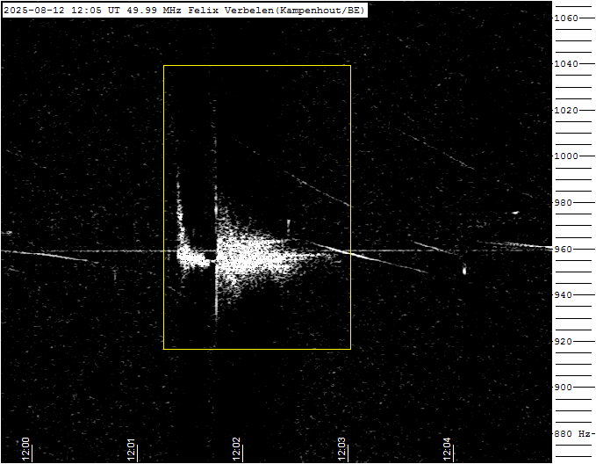This screenshot has height=464, width=596.
Task: Click the '920' frequency scale label
Action: point(564,342)
